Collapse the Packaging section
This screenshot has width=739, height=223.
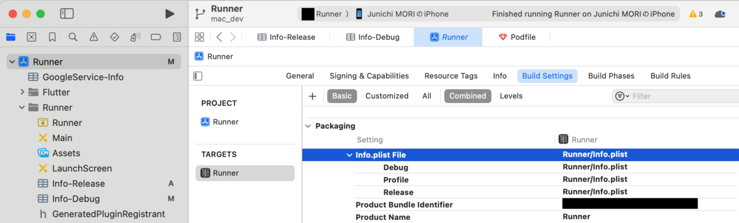[x=308, y=126]
